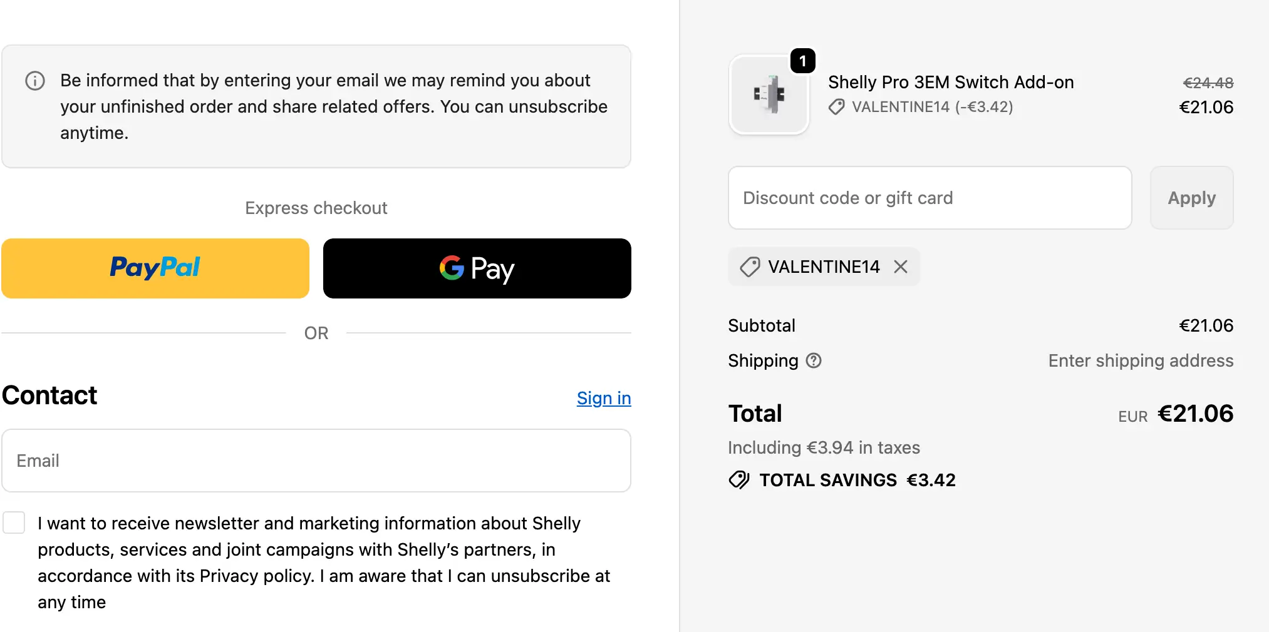Viewport: 1269px width, 632px height.
Task: Click the Enter shipping address text
Action: point(1141,361)
